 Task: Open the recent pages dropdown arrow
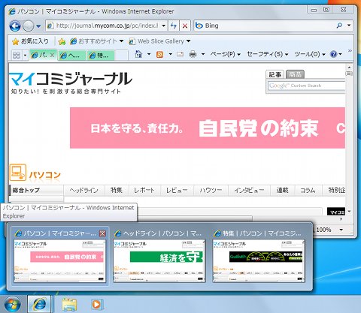coord(38,26)
